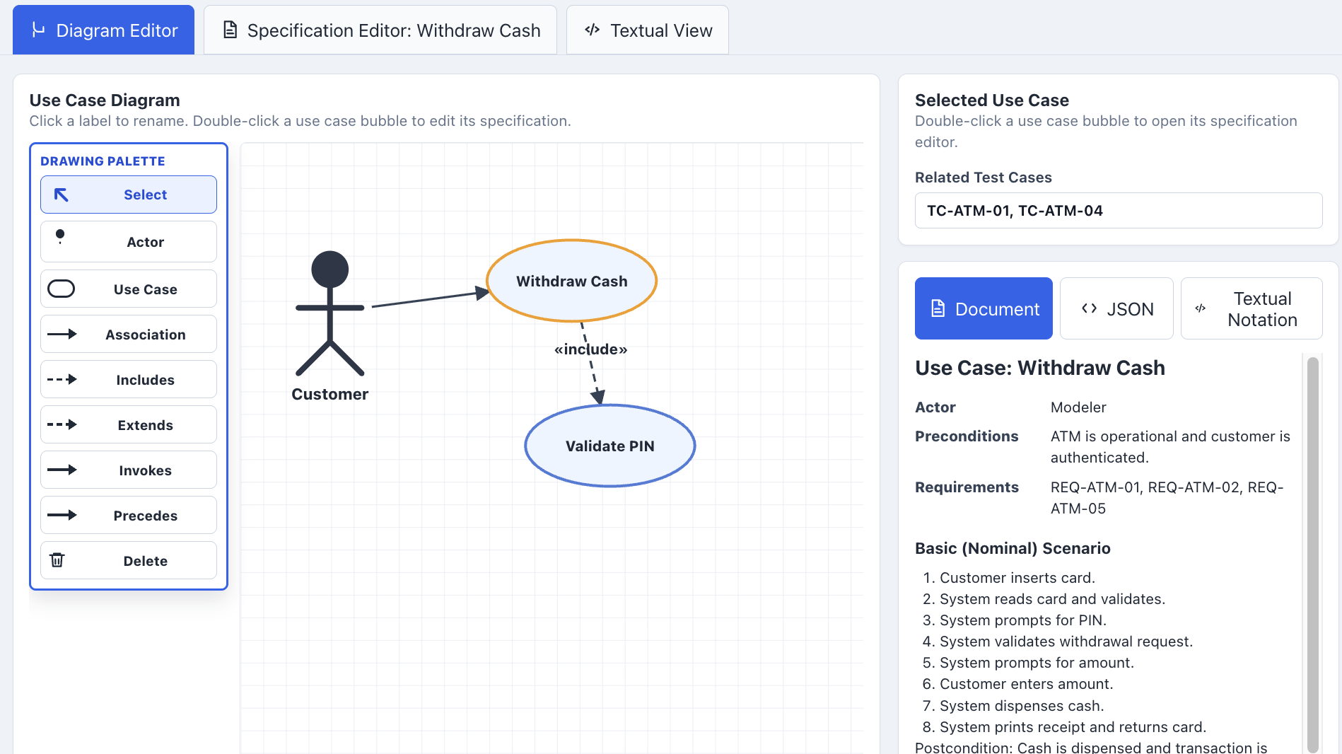
Task: Click 'Basic (Nominal) Scenario' heading
Action: pyautogui.click(x=1013, y=548)
